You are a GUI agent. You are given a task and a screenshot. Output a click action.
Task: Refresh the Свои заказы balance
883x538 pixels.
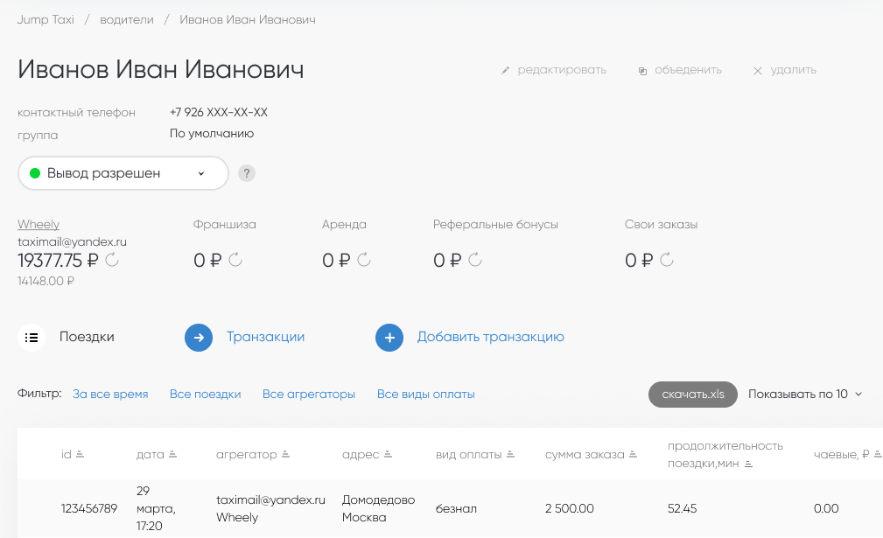pos(667,260)
